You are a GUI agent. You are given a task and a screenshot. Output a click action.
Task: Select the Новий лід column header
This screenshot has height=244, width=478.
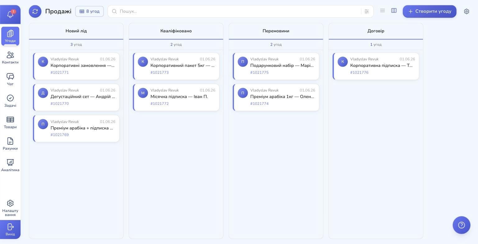point(76,31)
